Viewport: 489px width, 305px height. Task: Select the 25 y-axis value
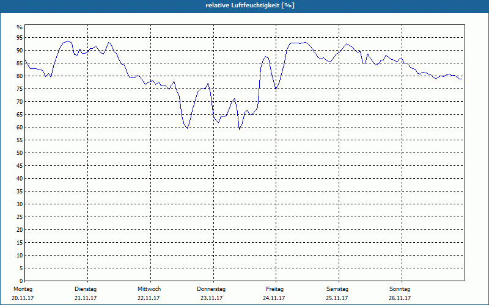(20, 217)
